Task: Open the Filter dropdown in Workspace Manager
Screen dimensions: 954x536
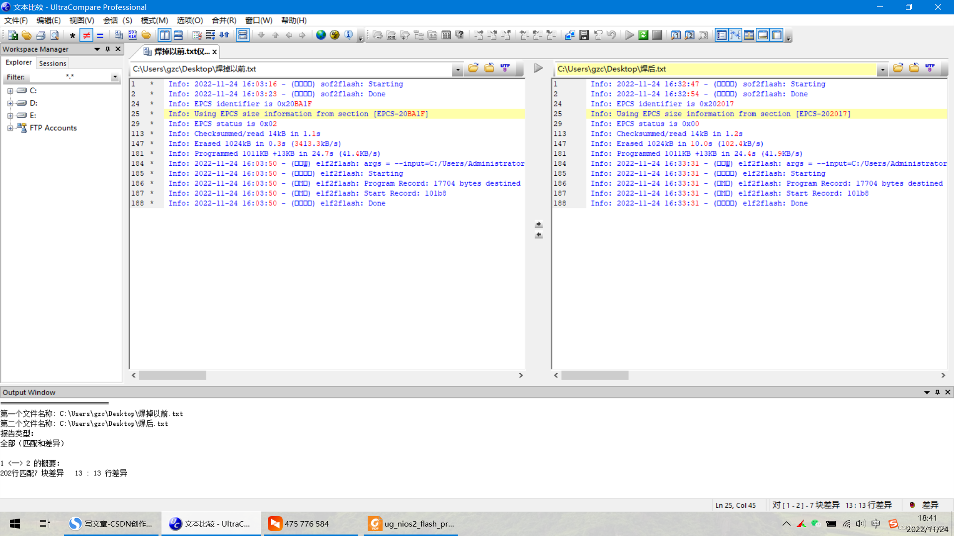Action: (x=115, y=77)
